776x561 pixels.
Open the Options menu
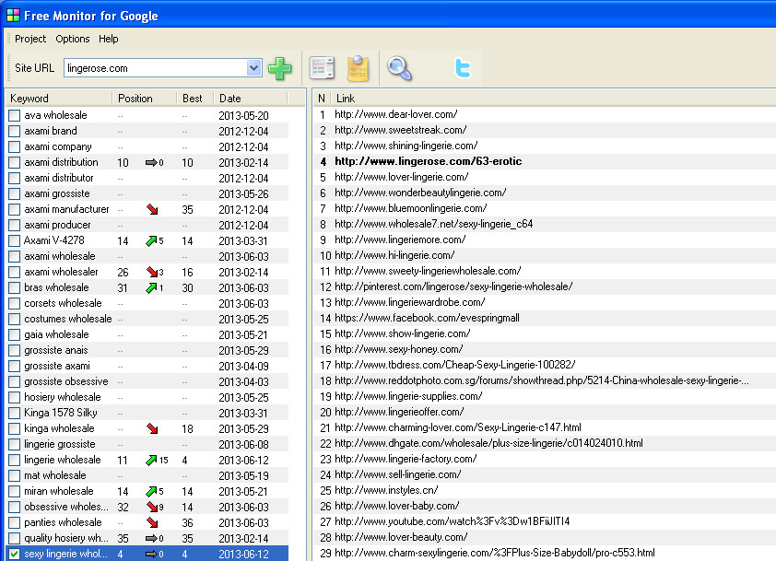72,39
